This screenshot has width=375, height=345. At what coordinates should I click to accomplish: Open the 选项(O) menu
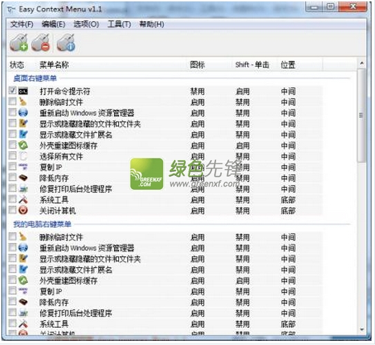(86, 24)
